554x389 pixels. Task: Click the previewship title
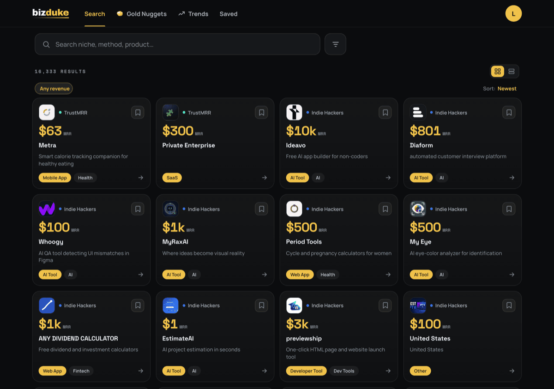[304, 338]
